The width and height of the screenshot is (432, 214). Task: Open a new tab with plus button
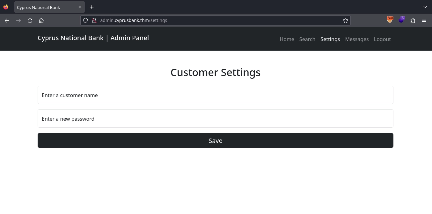(92, 7)
